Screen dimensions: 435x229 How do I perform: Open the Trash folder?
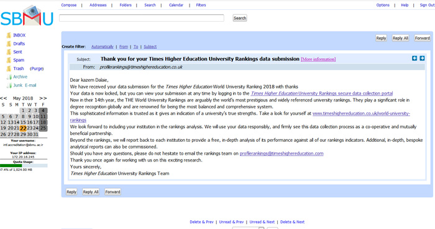tap(19, 69)
